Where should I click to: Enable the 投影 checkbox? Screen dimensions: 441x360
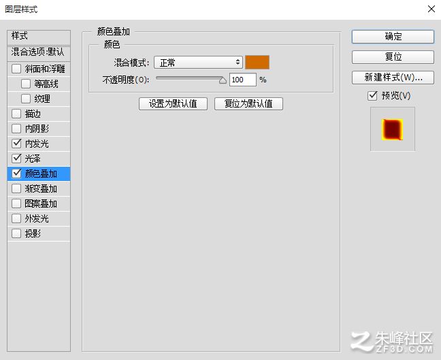click(16, 233)
